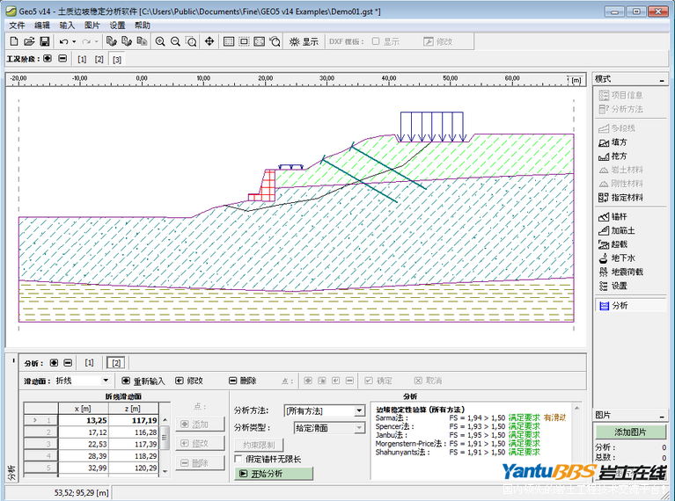Viewport: 675px width, 501px height.
Task: Click the zoom in magnifier
Action: [160, 41]
